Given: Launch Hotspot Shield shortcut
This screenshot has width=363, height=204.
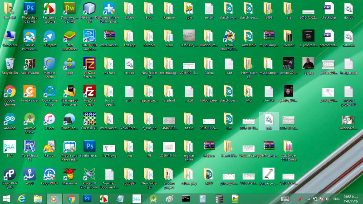Looking at the screenshot, I should coord(49,68).
